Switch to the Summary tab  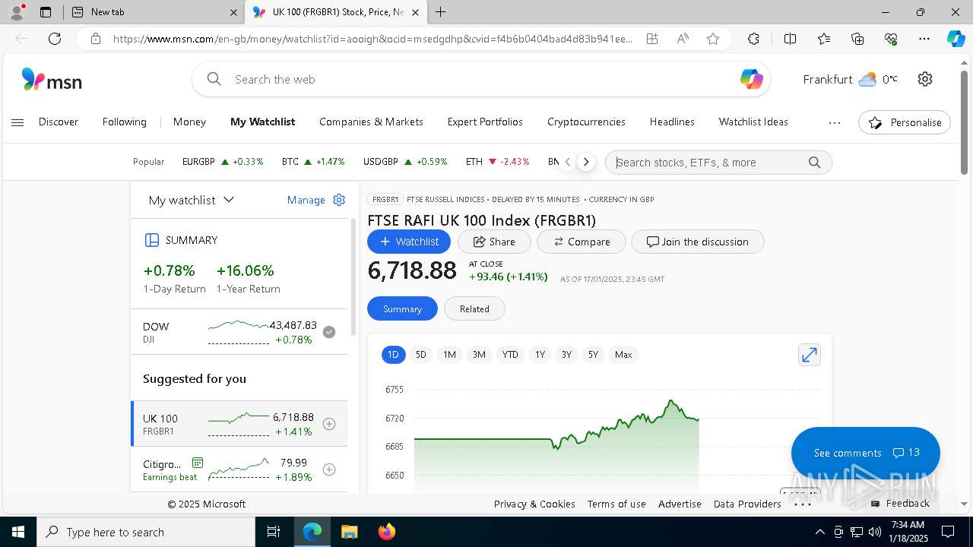pyautogui.click(x=402, y=308)
